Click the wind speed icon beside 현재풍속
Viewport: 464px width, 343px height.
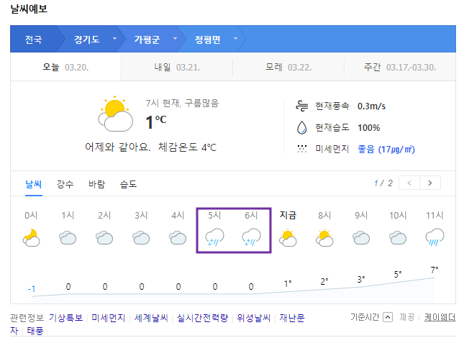click(x=302, y=106)
